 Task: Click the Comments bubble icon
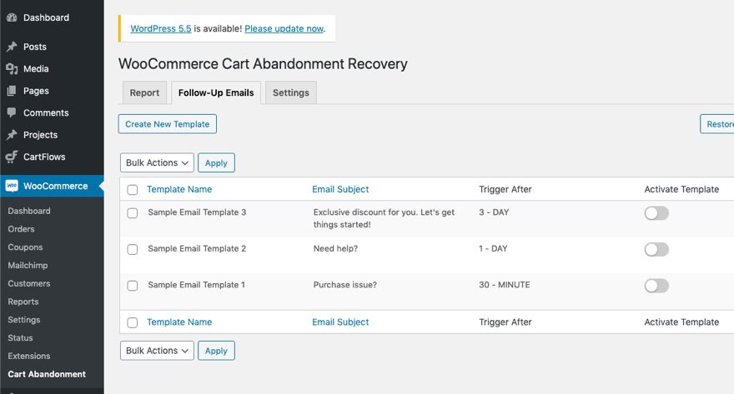coord(11,112)
